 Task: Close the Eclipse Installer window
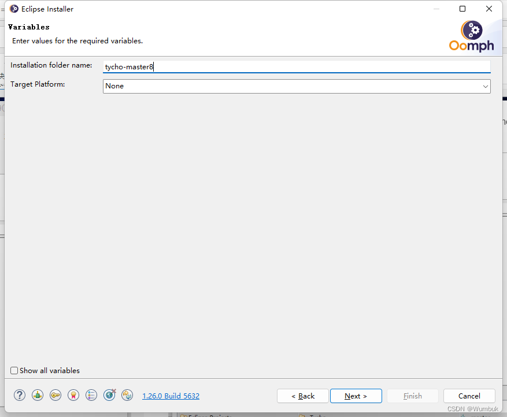[x=489, y=9]
